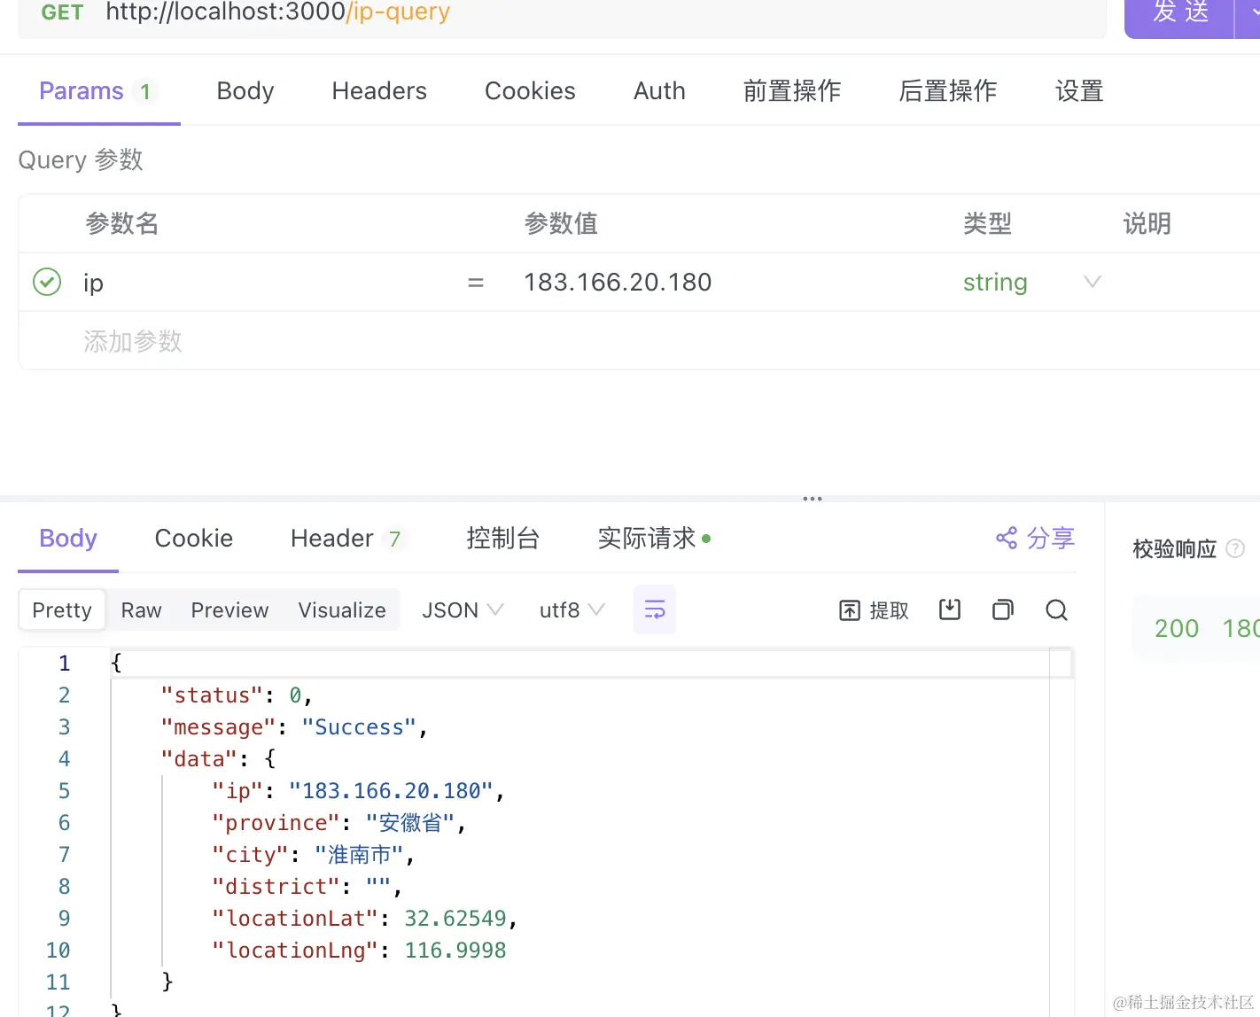The image size is (1260, 1017).
Task: Switch to the Headers request tab
Action: 379,91
